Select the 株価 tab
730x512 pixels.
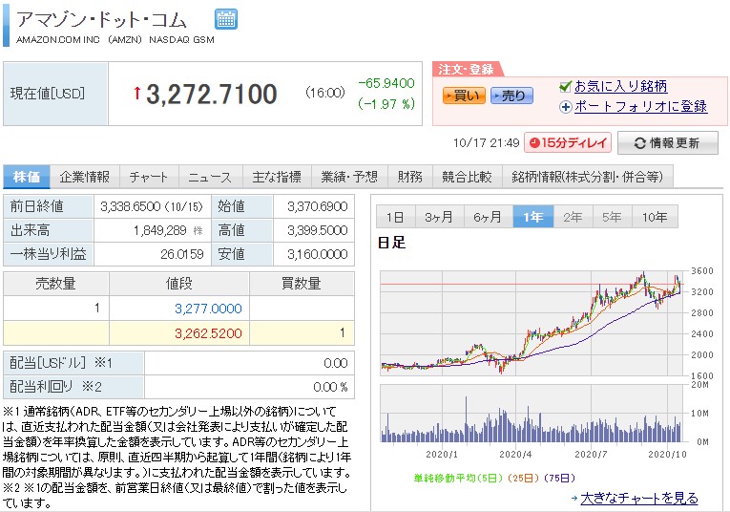[27, 177]
